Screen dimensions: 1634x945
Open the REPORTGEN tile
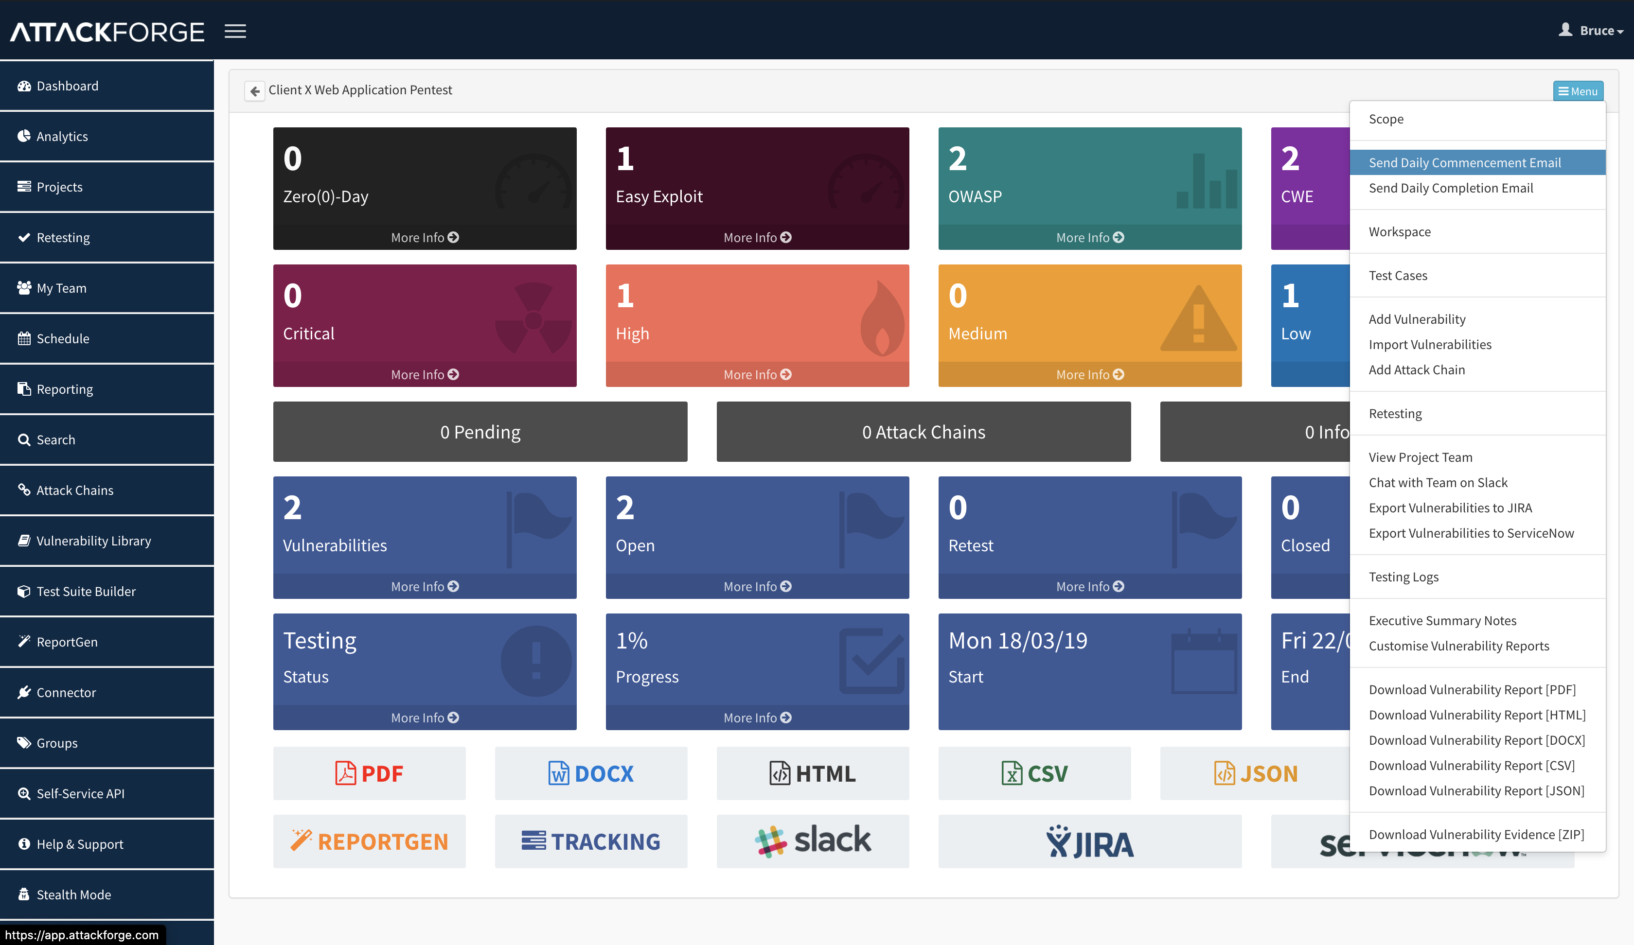(x=369, y=841)
